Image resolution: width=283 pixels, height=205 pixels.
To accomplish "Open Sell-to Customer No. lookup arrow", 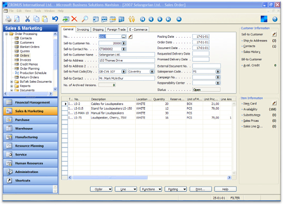I will click(124, 43).
